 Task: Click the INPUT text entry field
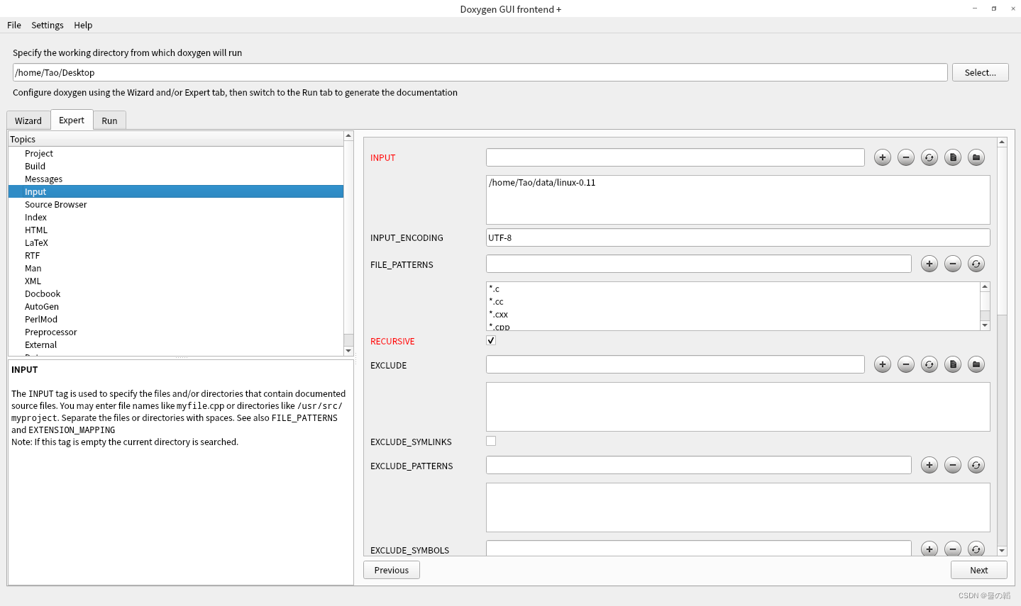(x=675, y=157)
